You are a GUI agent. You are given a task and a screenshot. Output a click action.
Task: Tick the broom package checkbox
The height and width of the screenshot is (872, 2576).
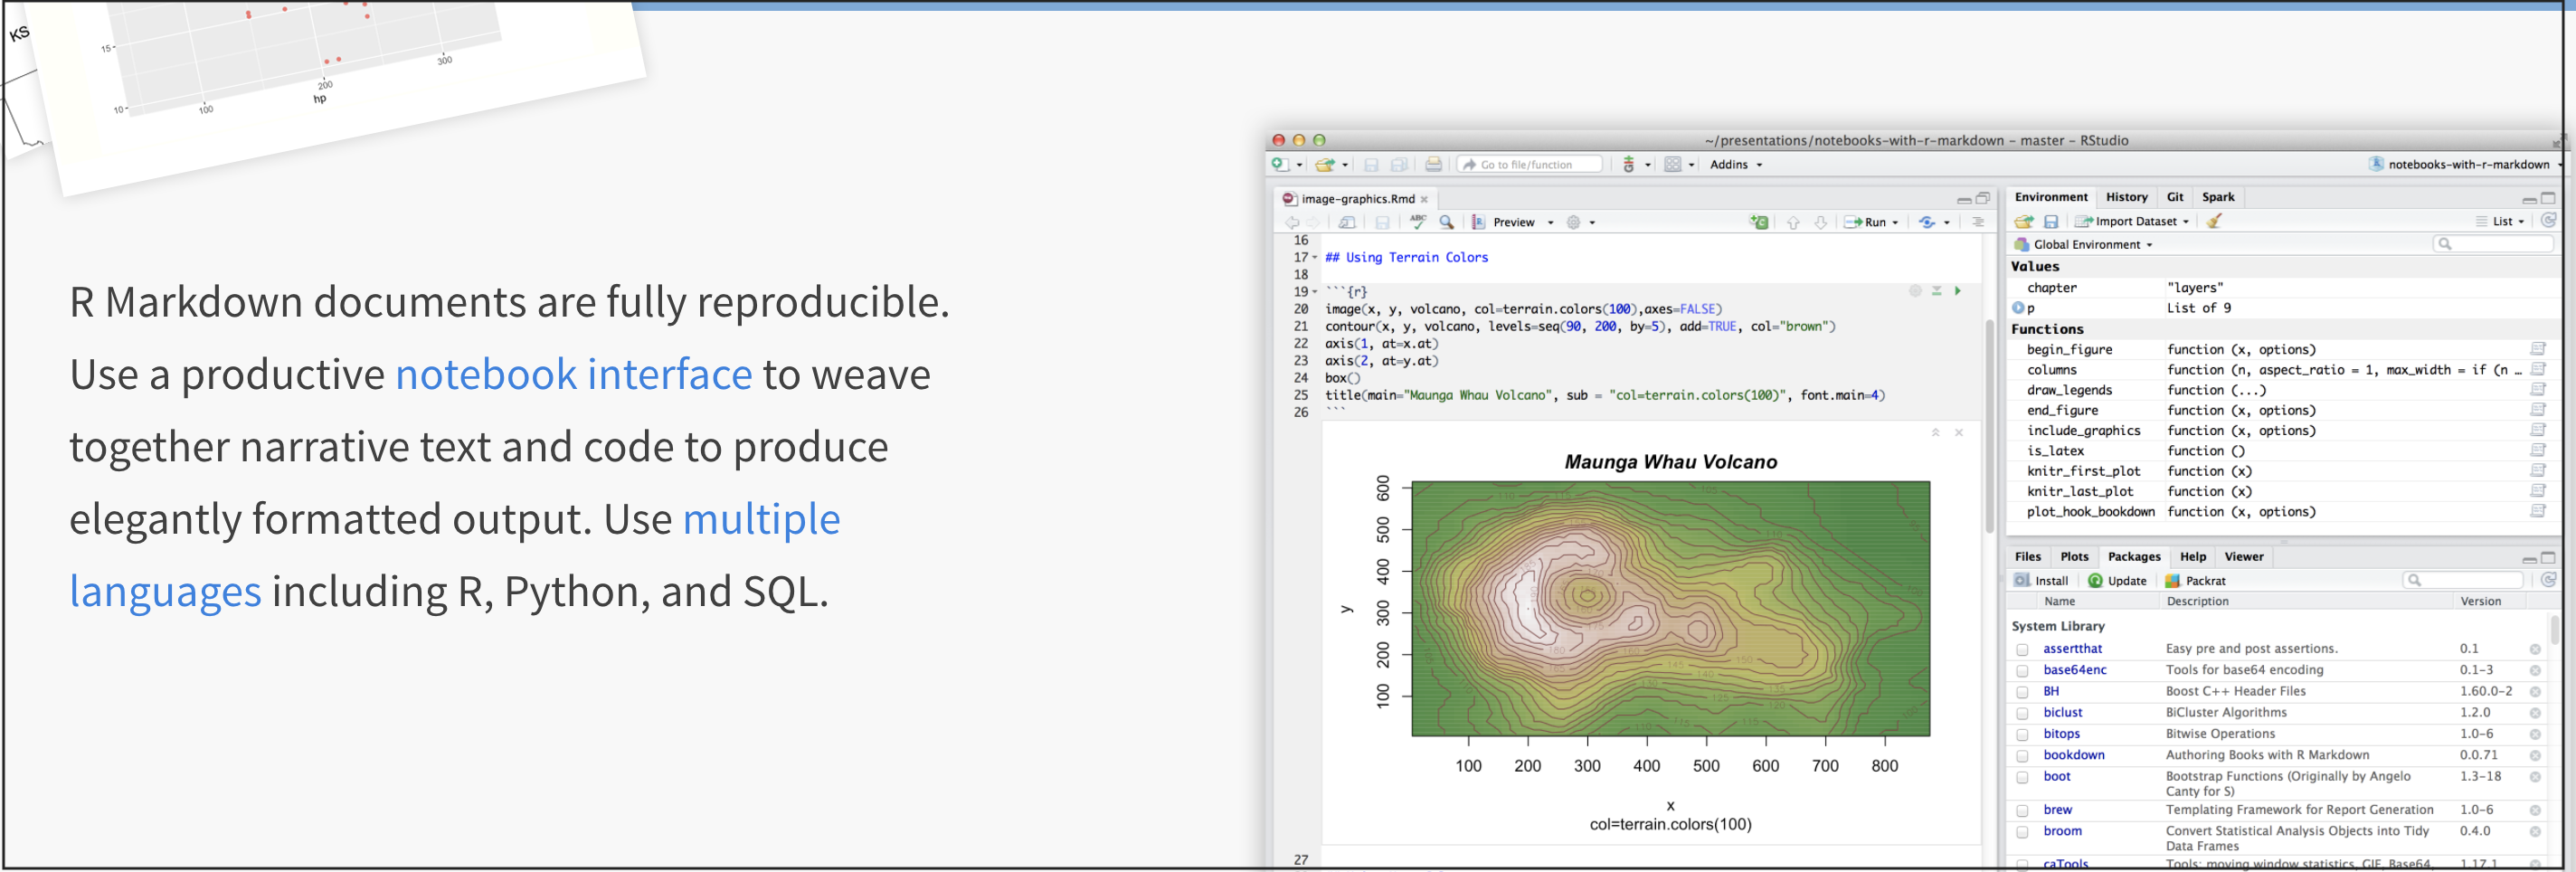pyautogui.click(x=2022, y=832)
